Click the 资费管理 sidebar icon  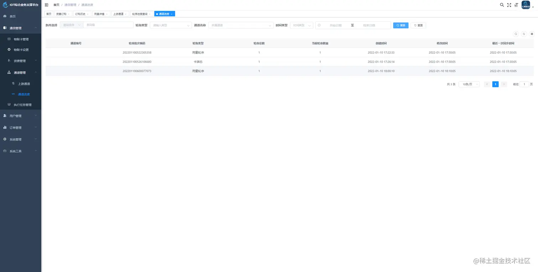[x=9, y=61]
